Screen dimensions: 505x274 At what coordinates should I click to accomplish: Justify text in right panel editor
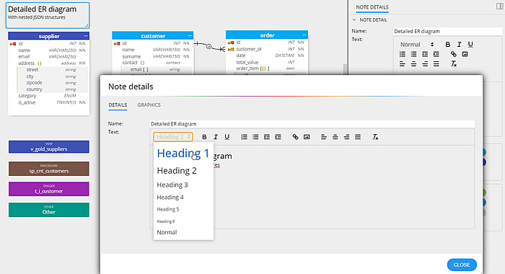pos(436,63)
